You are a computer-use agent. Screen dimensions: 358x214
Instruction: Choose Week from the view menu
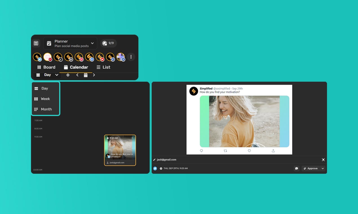(x=45, y=99)
